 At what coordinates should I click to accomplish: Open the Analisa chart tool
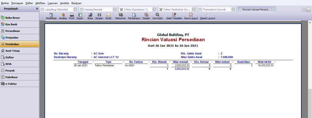[x=63, y=16]
